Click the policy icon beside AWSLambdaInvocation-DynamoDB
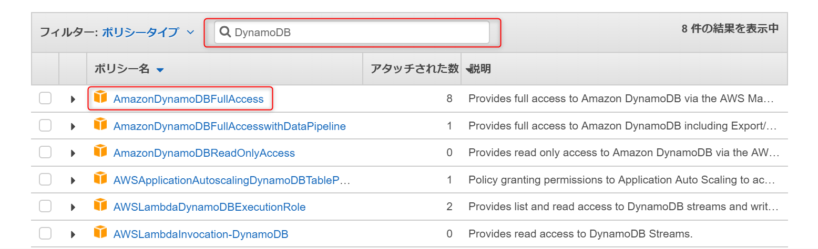818x249 pixels. (100, 233)
